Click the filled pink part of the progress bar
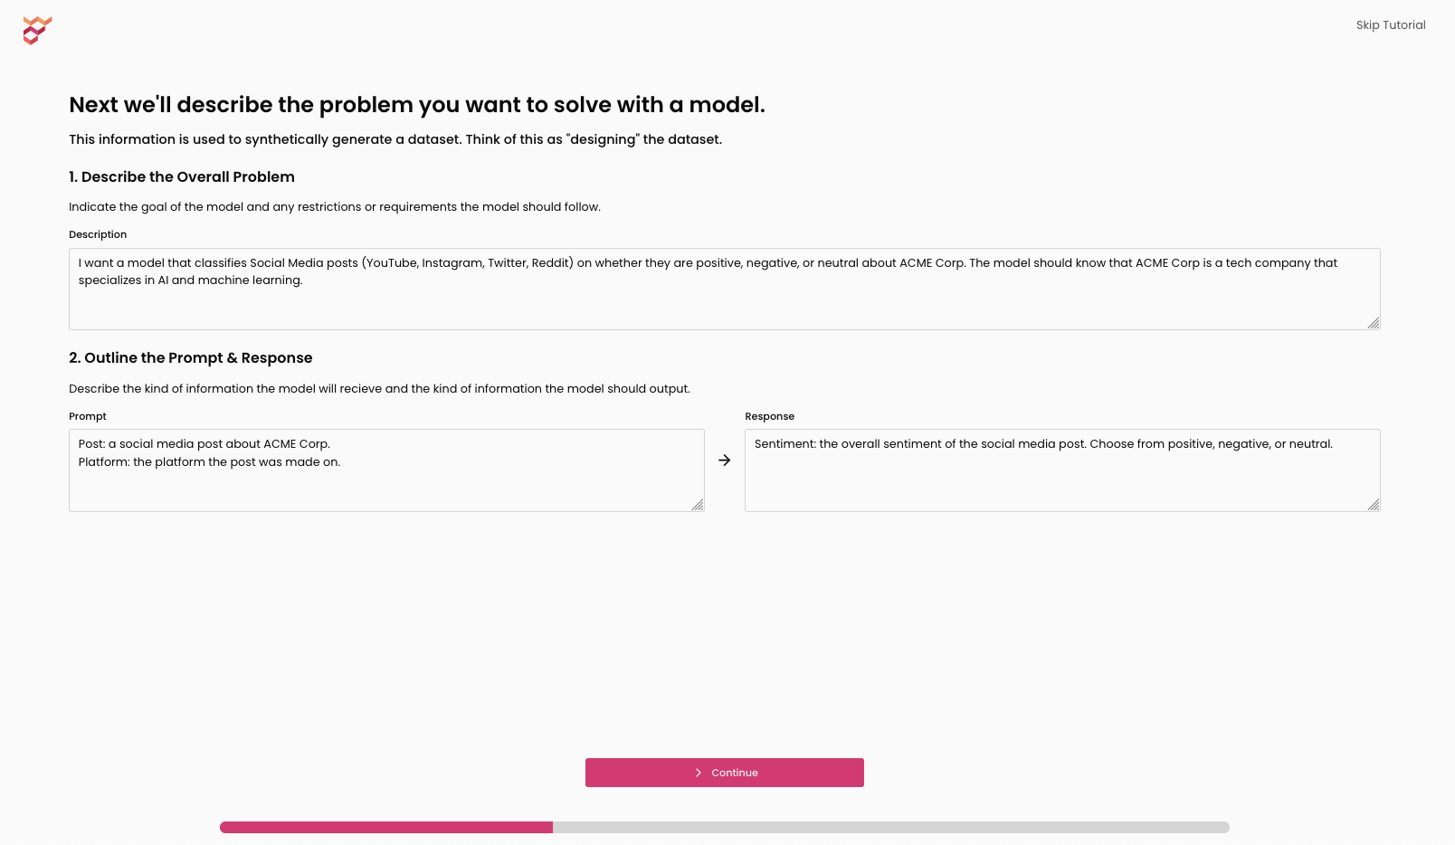The width and height of the screenshot is (1455, 845). [x=386, y=827]
